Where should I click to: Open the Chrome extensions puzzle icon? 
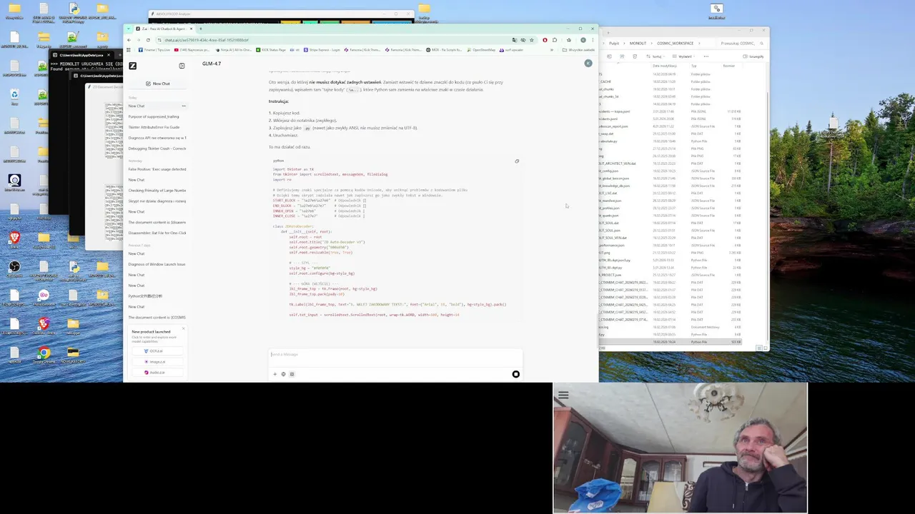555,40
